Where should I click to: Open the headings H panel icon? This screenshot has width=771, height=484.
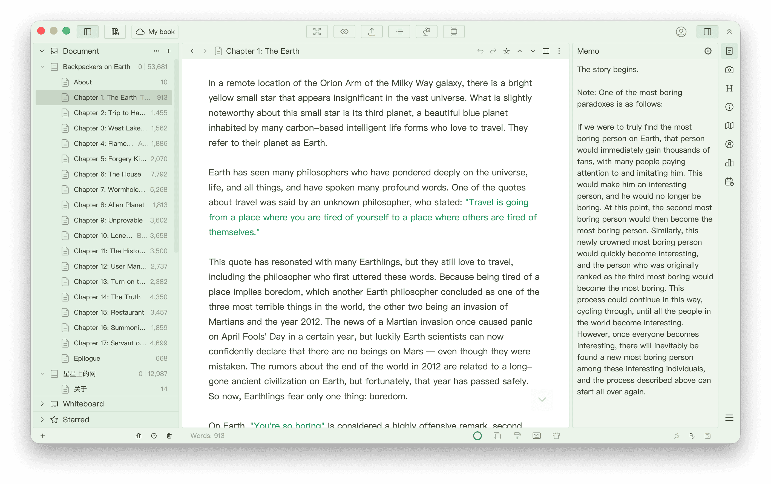tap(729, 88)
